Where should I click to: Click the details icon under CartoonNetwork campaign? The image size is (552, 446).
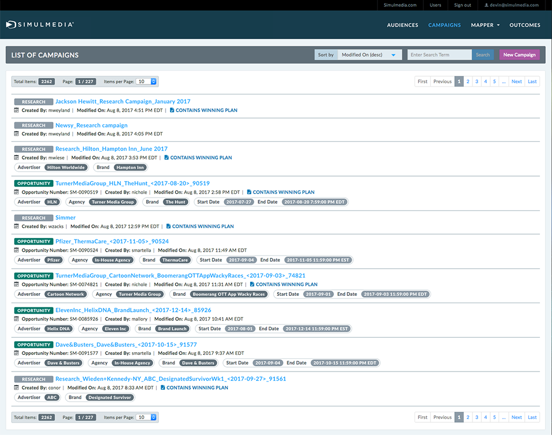pyautogui.click(x=16, y=284)
